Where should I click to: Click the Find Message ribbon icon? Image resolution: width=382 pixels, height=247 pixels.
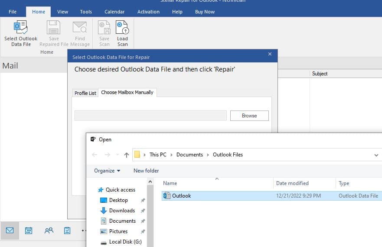(80, 27)
